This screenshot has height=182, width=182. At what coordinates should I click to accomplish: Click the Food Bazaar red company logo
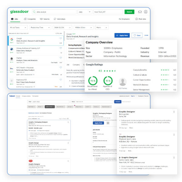[x=31, y=161]
